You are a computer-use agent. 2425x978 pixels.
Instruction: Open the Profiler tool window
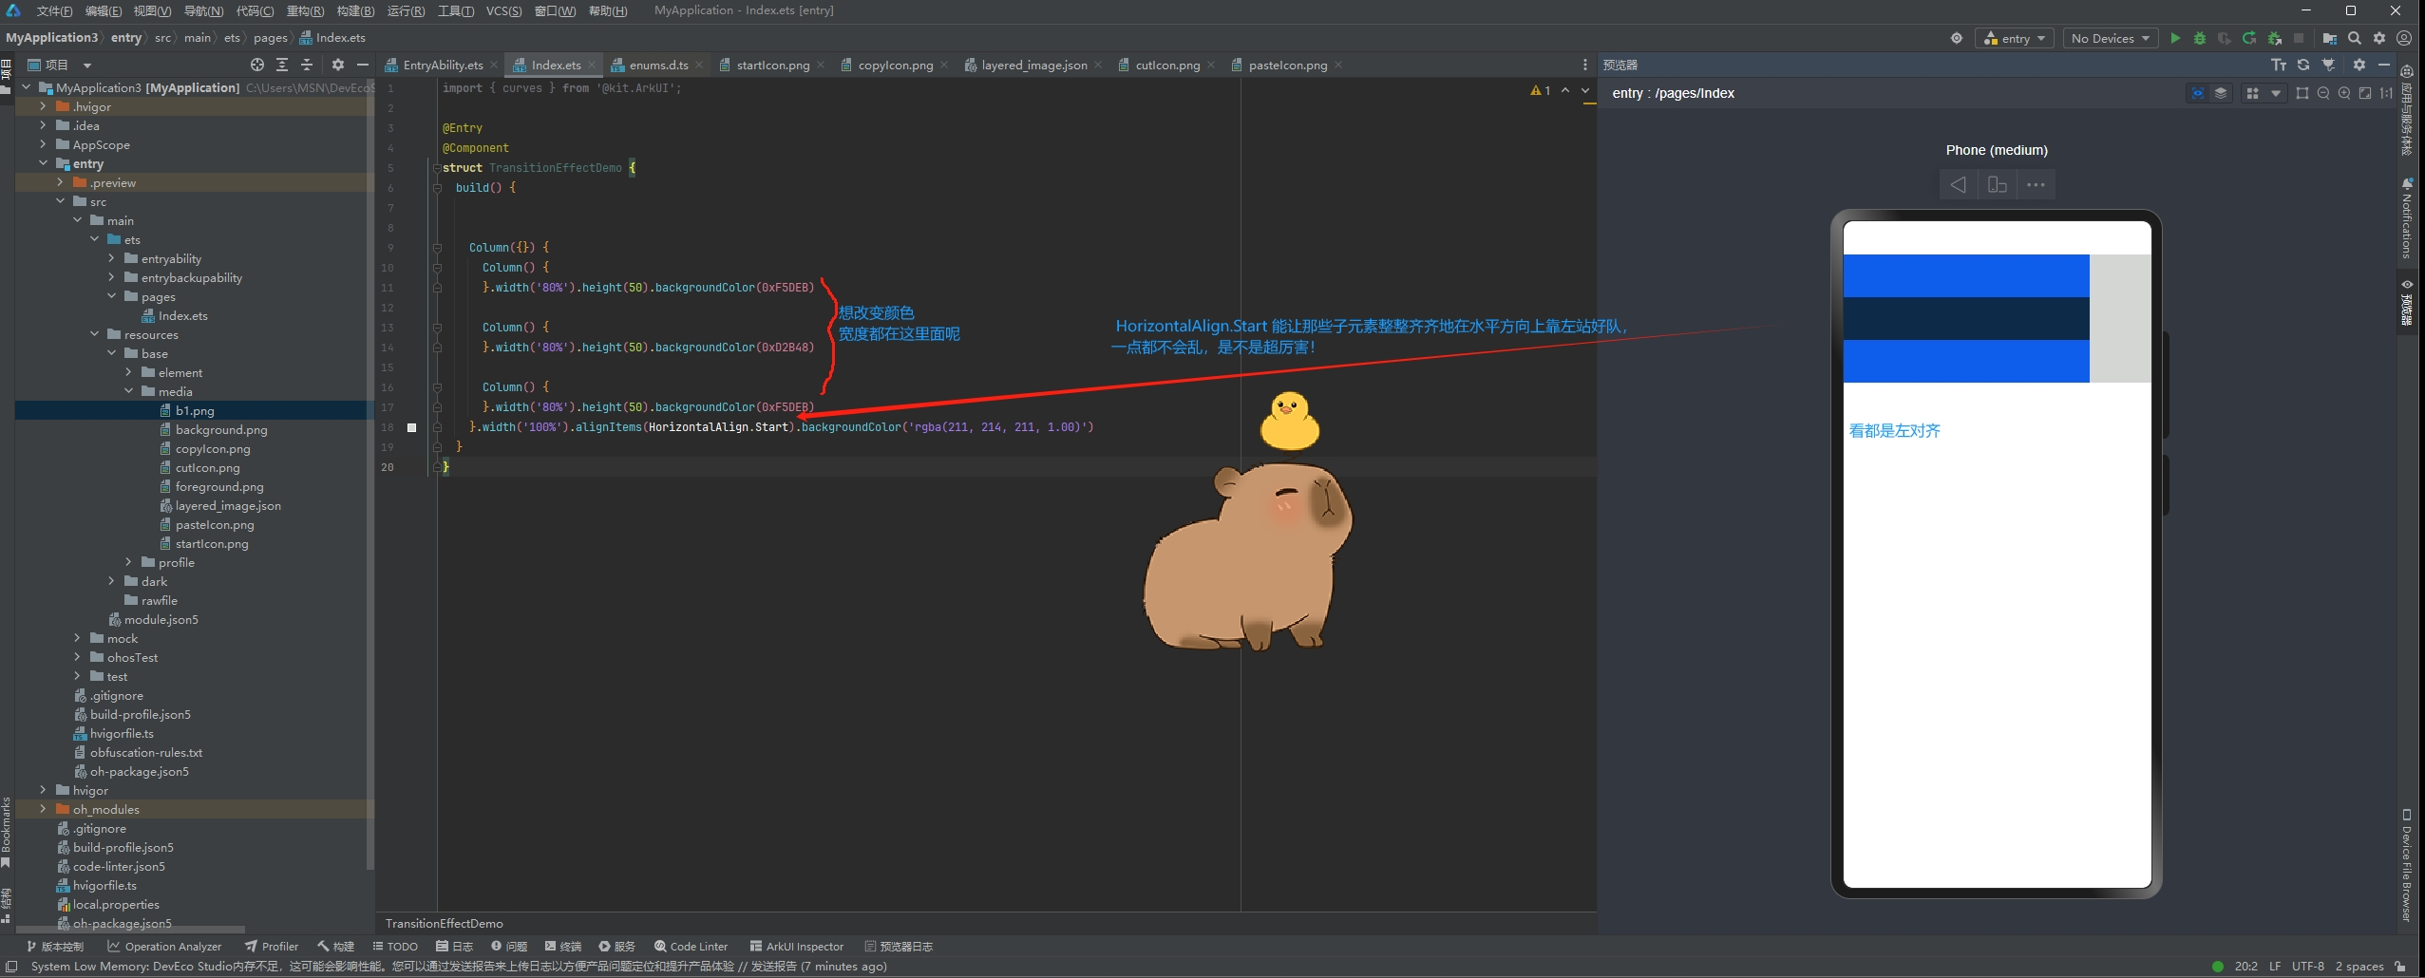271,946
